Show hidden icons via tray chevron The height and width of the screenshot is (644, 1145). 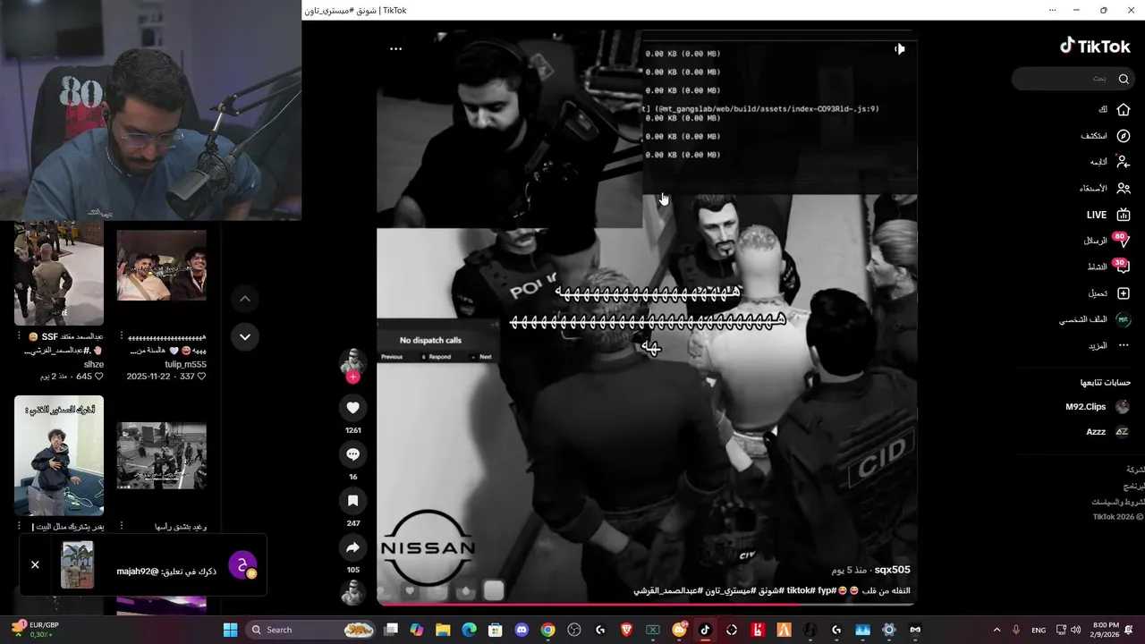(x=997, y=630)
